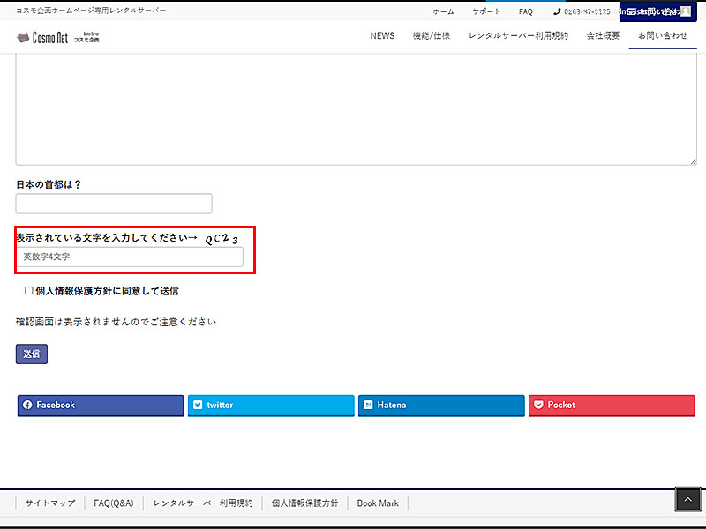
Task: Open the レンタルサーバー利用規約 page from the top navigation
Action: (518, 36)
